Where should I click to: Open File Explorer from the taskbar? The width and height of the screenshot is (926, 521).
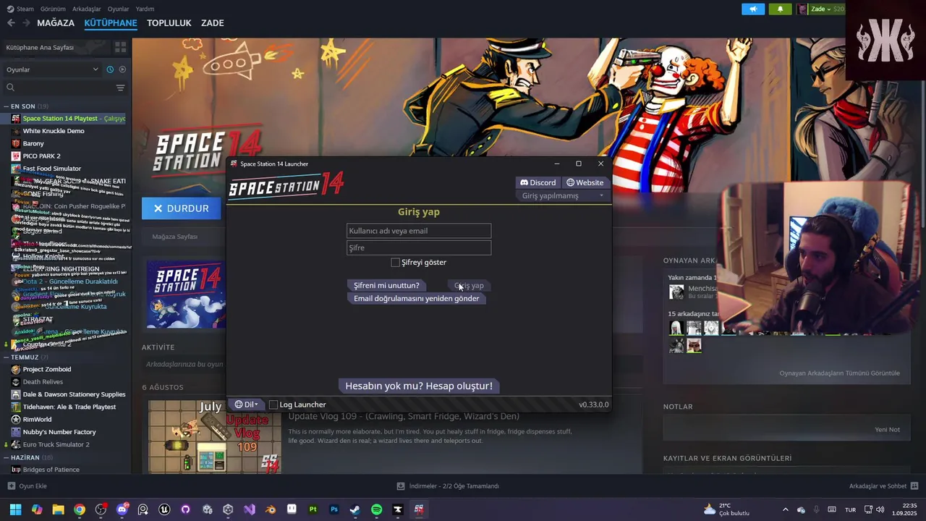click(x=58, y=509)
